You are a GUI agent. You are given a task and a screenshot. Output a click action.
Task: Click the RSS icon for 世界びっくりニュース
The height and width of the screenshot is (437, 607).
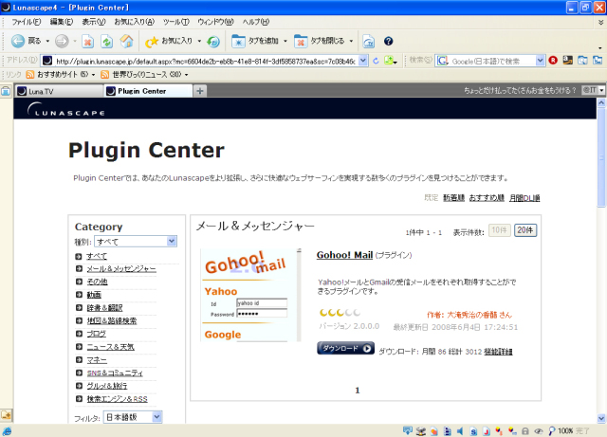point(104,74)
